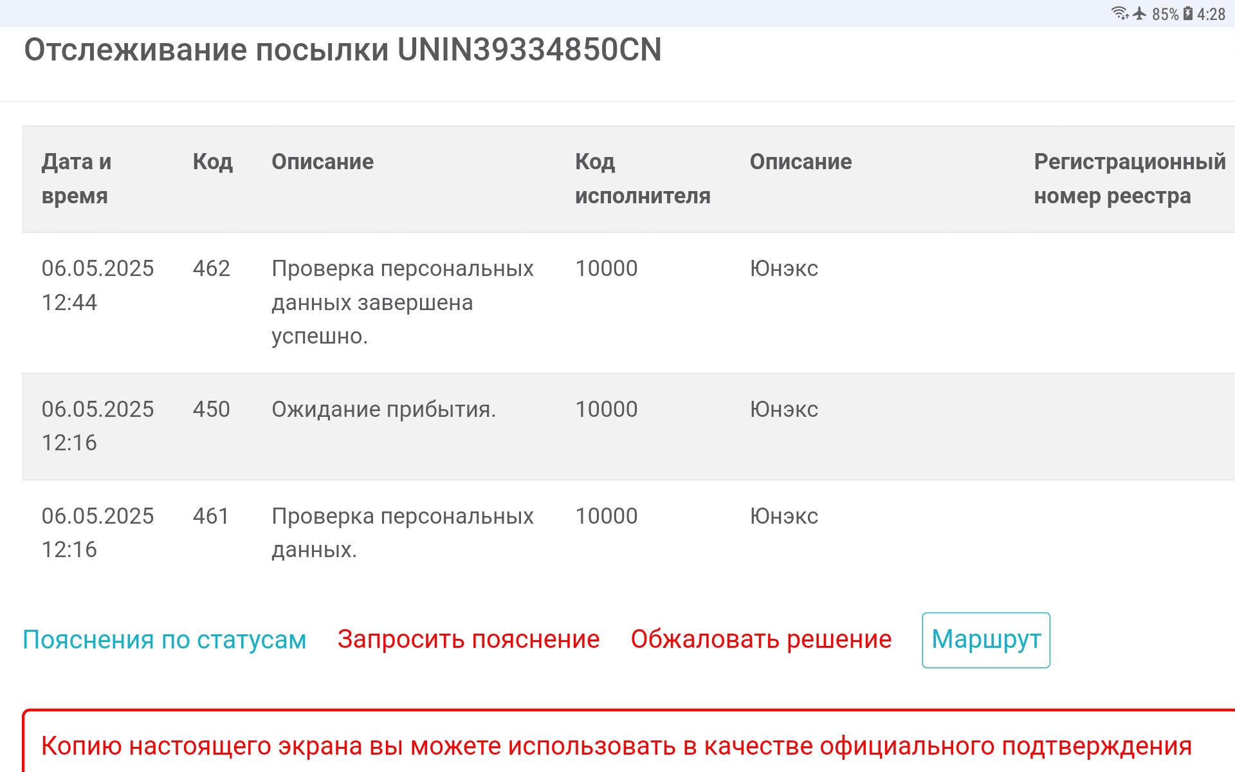The height and width of the screenshot is (772, 1235).
Task: Click the Код исполнителя column header
Action: coord(642,179)
